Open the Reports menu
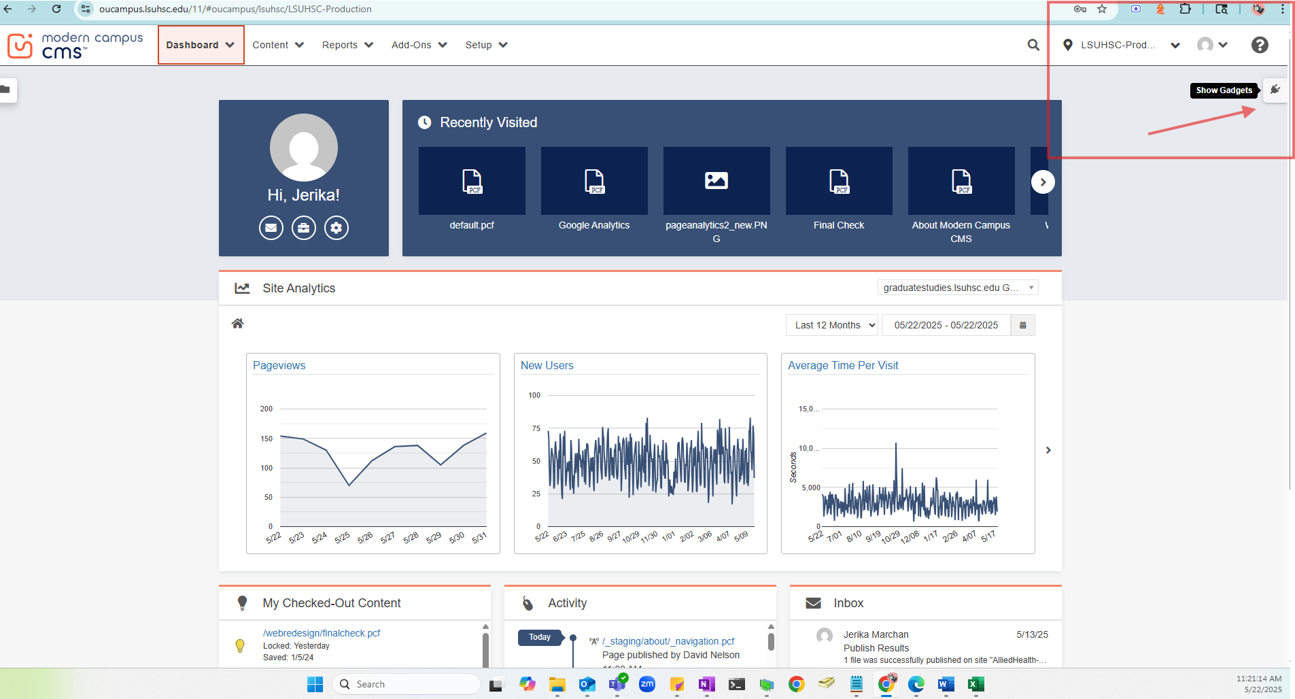The image size is (1295, 699). (x=347, y=45)
